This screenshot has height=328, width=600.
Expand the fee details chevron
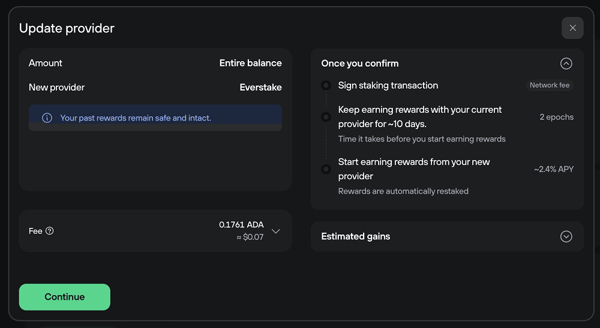tap(276, 231)
